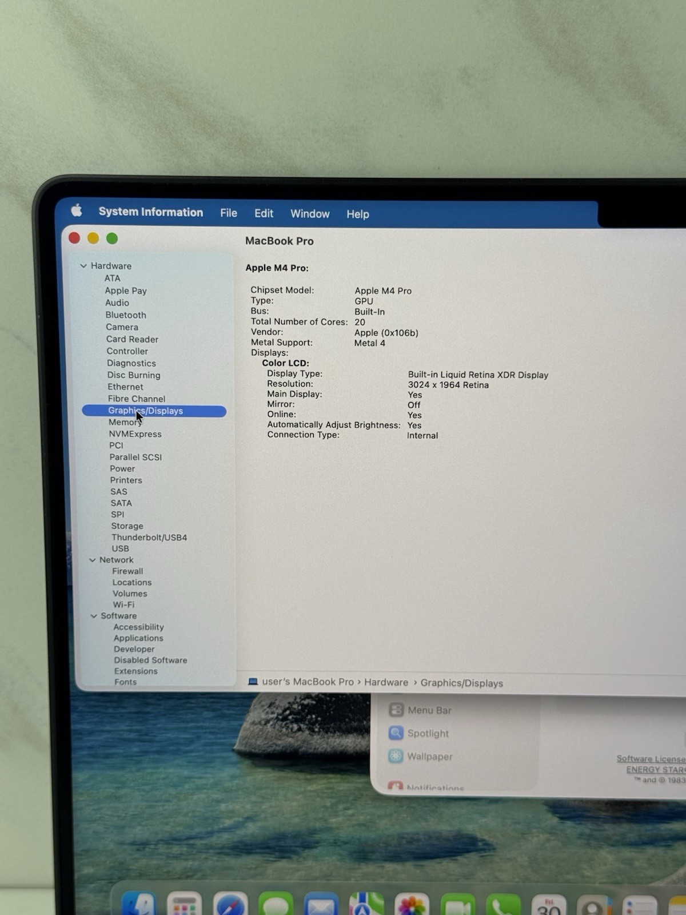
Task: Click Hardware in the path bar
Action: 386,682
